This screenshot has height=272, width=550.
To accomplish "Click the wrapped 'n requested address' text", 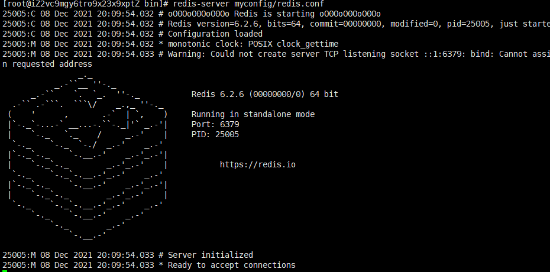I will click(47, 64).
